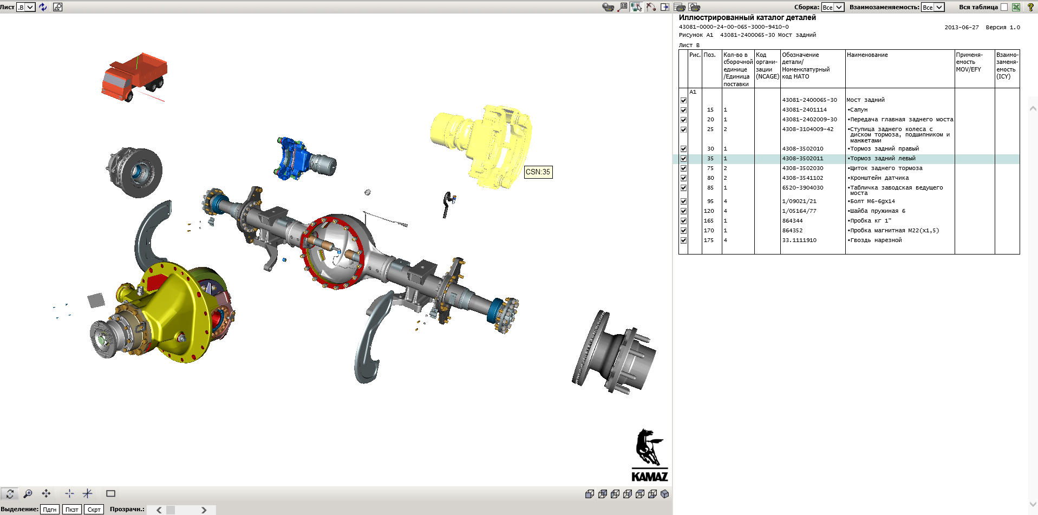This screenshot has width=1038, height=515.
Task: Select the rotate view tool
Action: (x=10, y=493)
